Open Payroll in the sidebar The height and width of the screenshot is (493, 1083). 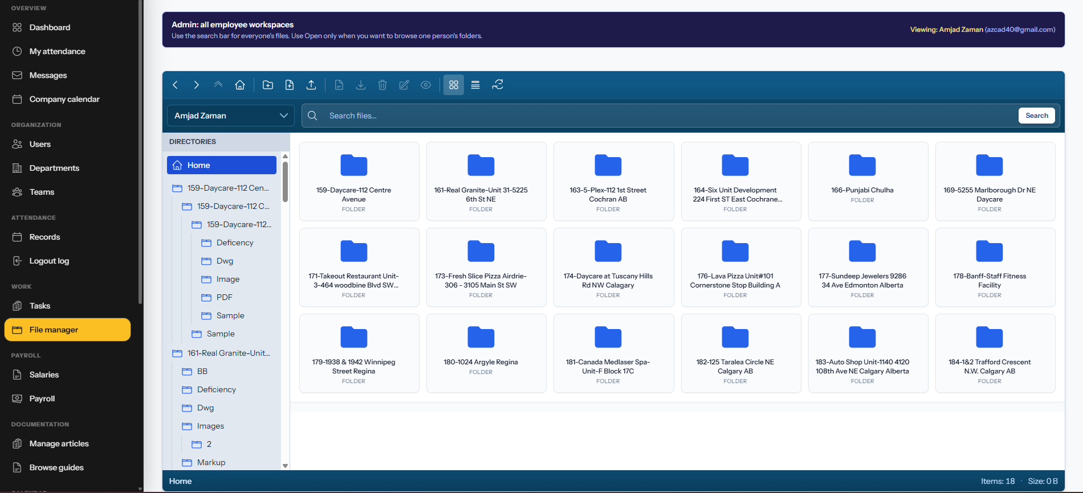(x=67, y=398)
